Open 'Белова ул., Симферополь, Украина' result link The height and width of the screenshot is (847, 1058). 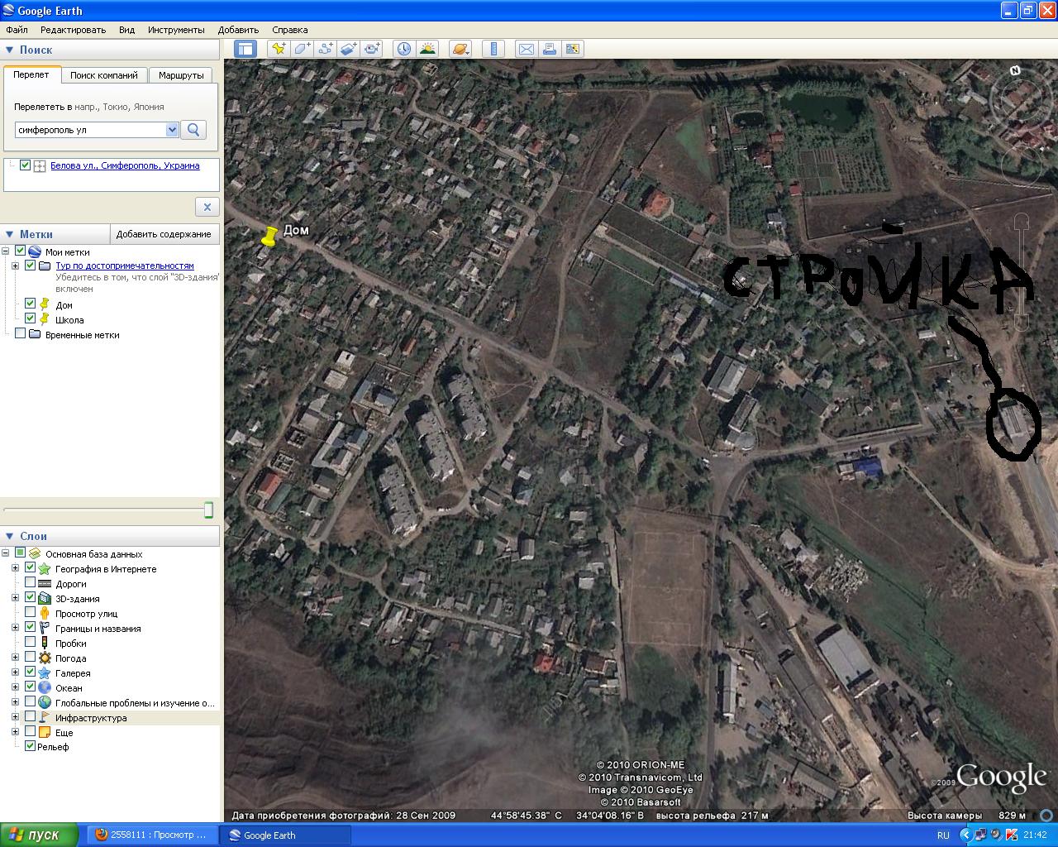(125, 165)
